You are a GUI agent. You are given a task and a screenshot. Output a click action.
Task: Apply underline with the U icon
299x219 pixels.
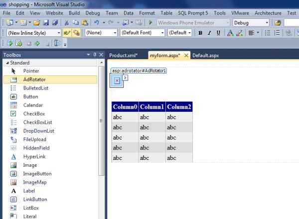[218, 33]
